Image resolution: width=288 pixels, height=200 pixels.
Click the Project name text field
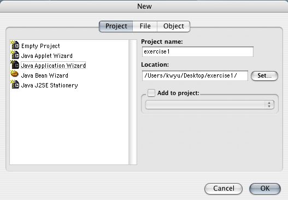pyautogui.click(x=198, y=51)
